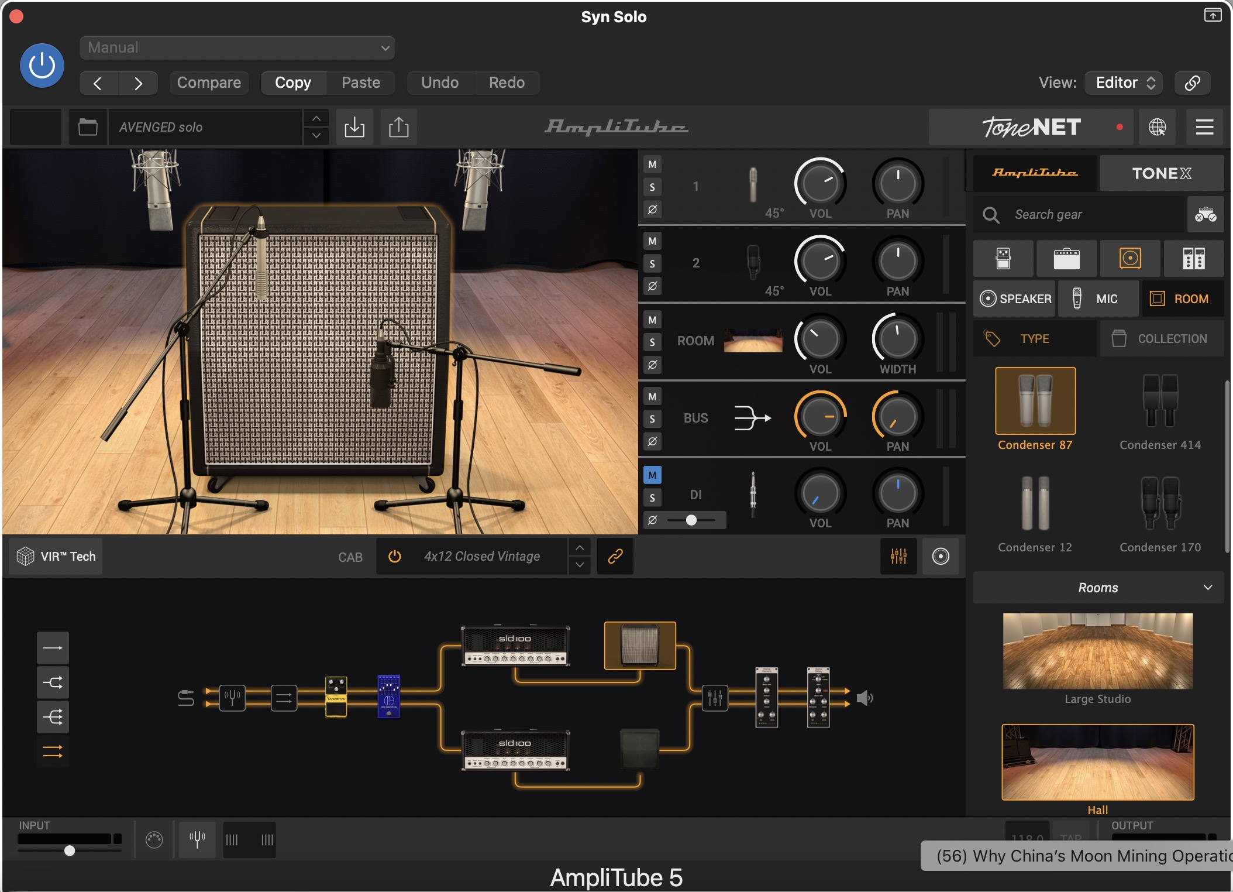
Task: Select the stomp pedal gear category icon
Action: tap(1003, 258)
